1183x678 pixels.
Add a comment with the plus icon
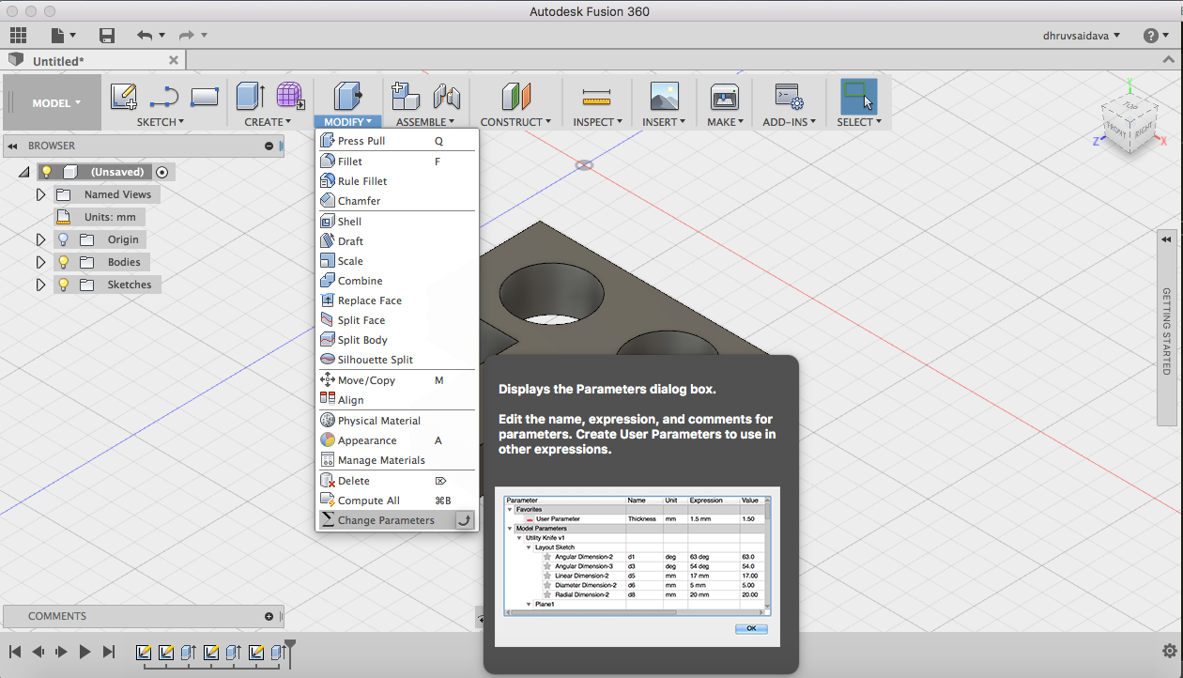269,616
